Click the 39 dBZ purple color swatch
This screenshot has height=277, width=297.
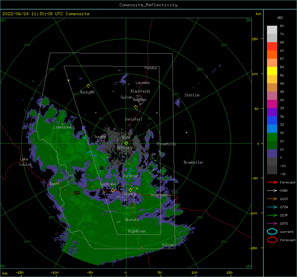click(272, 112)
